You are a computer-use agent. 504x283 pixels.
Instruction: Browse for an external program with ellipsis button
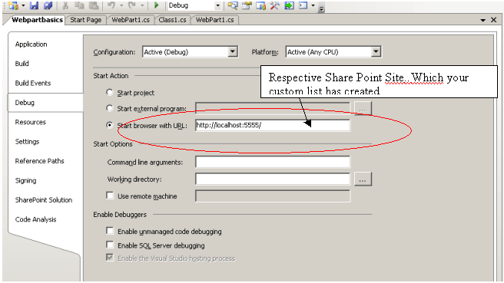coord(363,108)
